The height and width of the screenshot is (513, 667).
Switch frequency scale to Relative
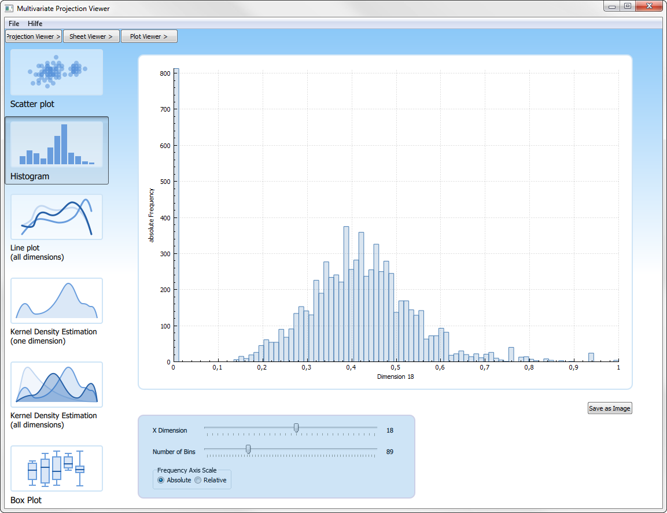coord(198,480)
